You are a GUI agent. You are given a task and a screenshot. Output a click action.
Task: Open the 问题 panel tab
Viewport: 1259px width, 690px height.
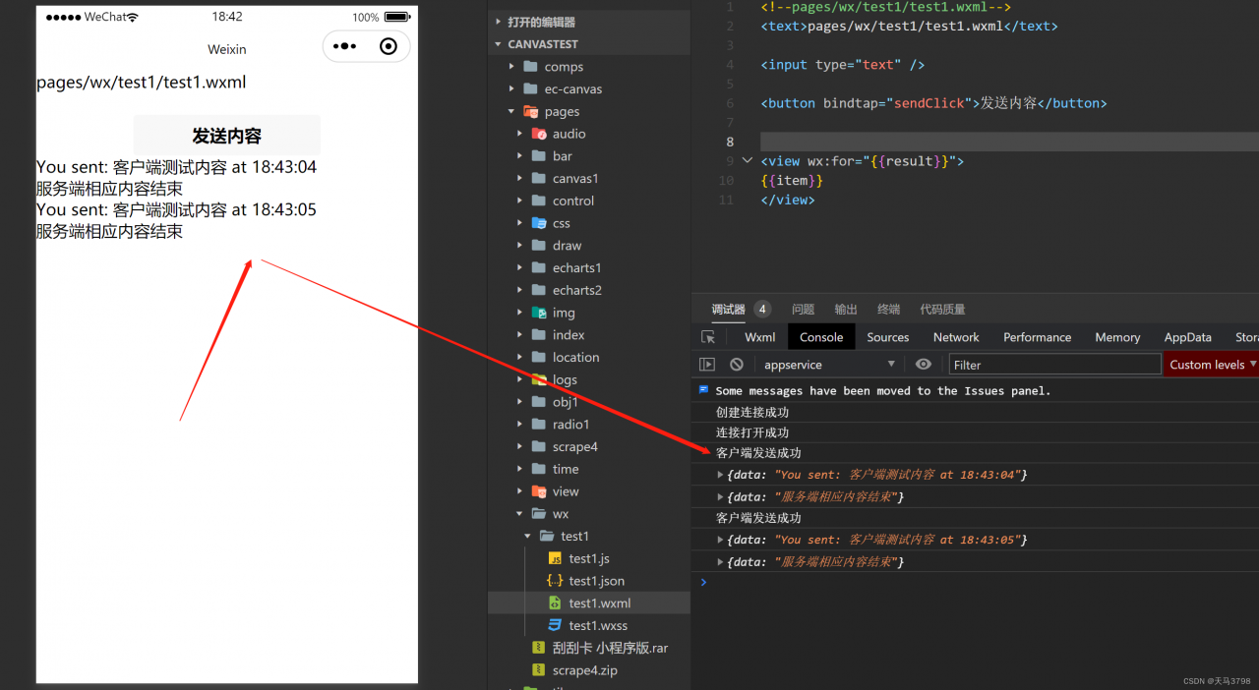[804, 309]
